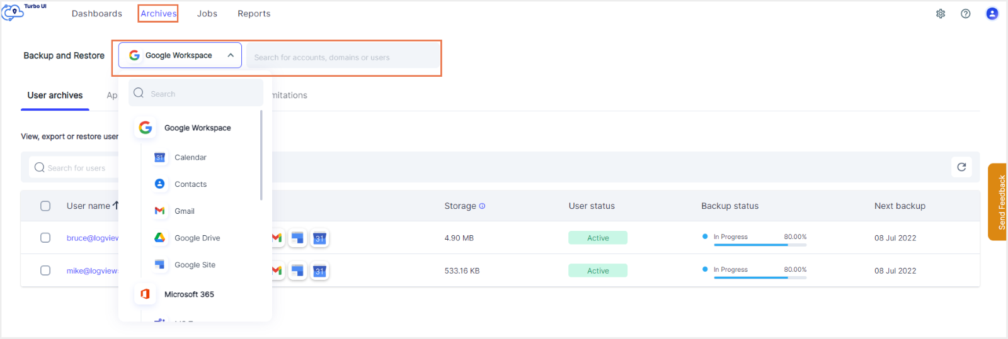
Task: Click 08 Jul 2022 in bruce's row
Action: point(895,238)
